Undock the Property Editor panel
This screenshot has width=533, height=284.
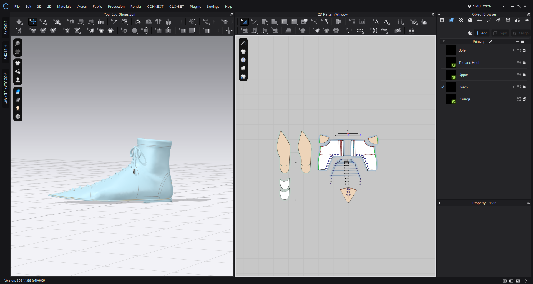(529, 203)
